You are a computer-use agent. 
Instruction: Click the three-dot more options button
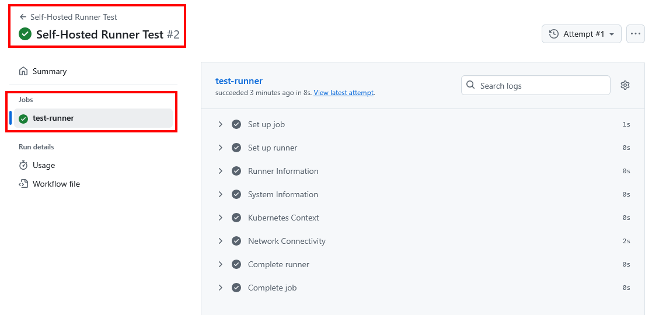tap(636, 34)
